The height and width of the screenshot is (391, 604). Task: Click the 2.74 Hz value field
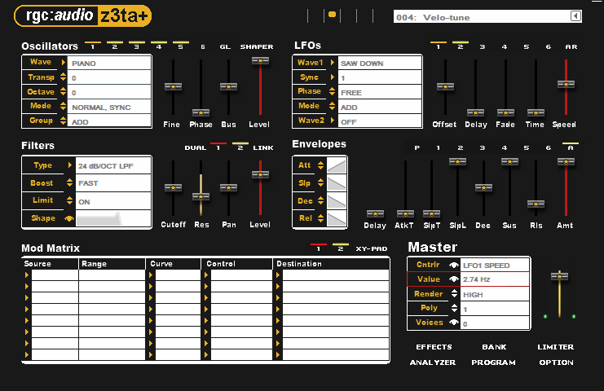[495, 279]
